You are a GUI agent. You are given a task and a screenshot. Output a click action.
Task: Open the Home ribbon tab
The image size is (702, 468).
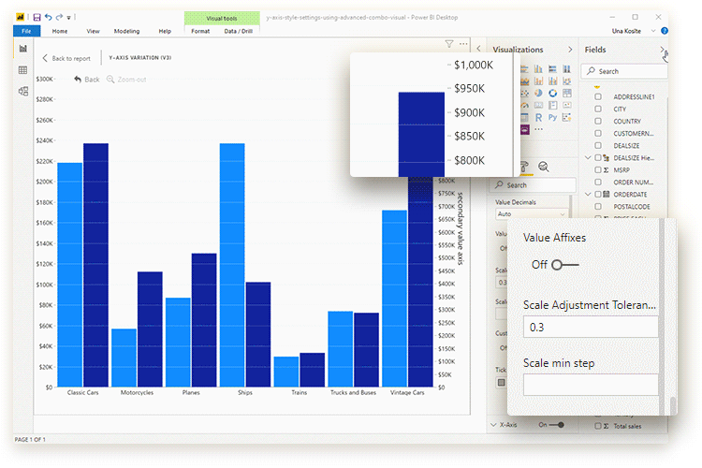click(x=60, y=31)
